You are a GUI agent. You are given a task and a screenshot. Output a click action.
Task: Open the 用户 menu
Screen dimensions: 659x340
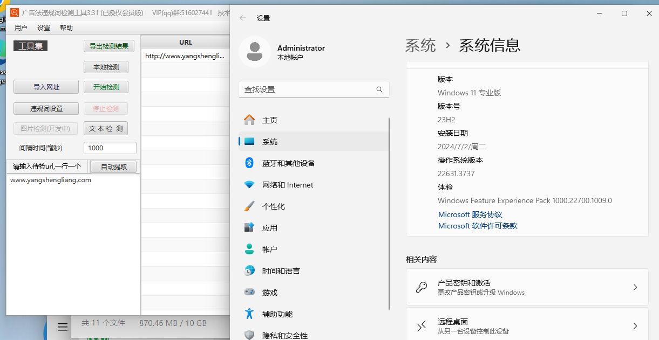[21, 28]
